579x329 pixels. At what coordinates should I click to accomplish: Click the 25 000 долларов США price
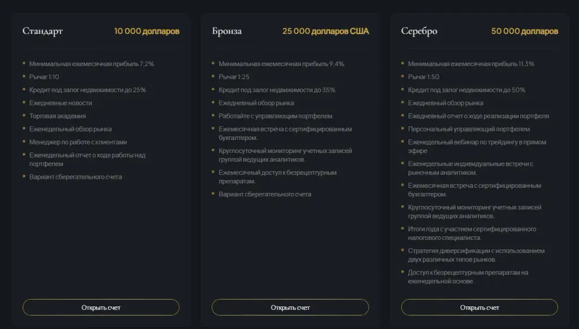(x=325, y=31)
